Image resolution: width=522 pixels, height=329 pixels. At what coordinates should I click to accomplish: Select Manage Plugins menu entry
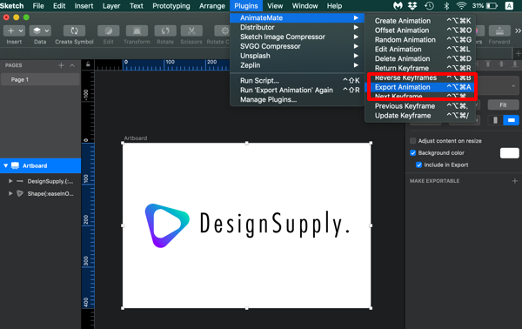point(268,99)
